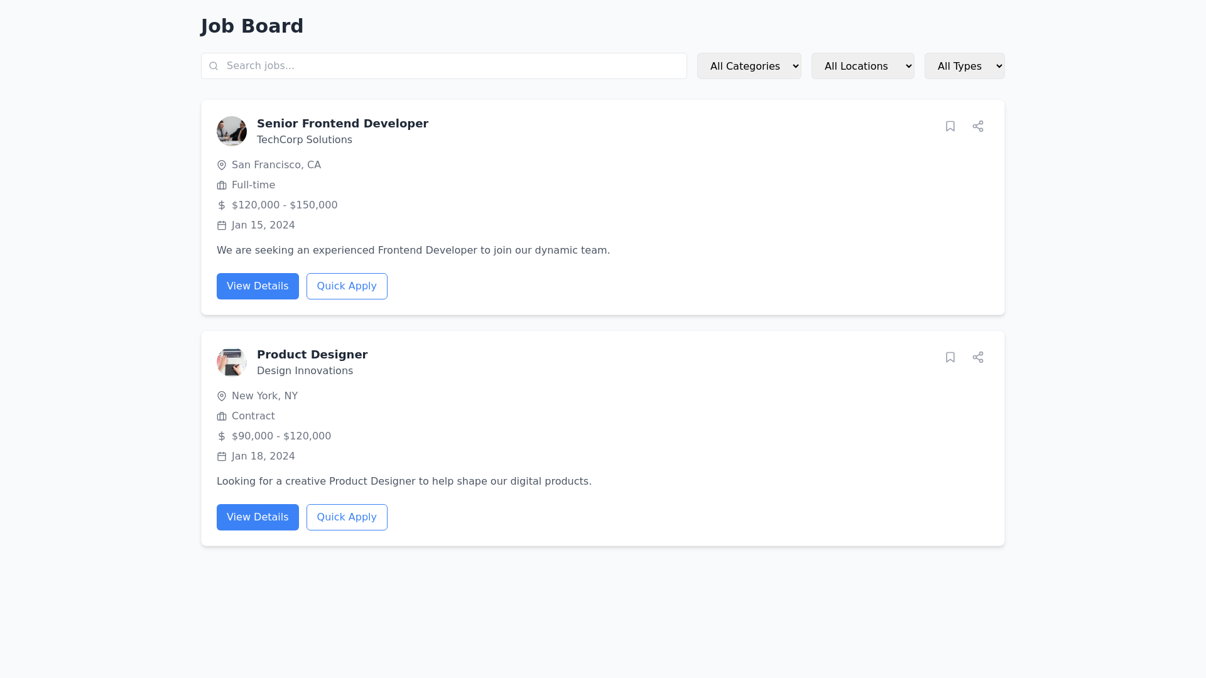
Task: Share the Product Designer posting
Action: point(978,357)
